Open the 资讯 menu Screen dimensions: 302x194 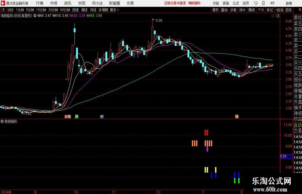click(x=68, y=3)
